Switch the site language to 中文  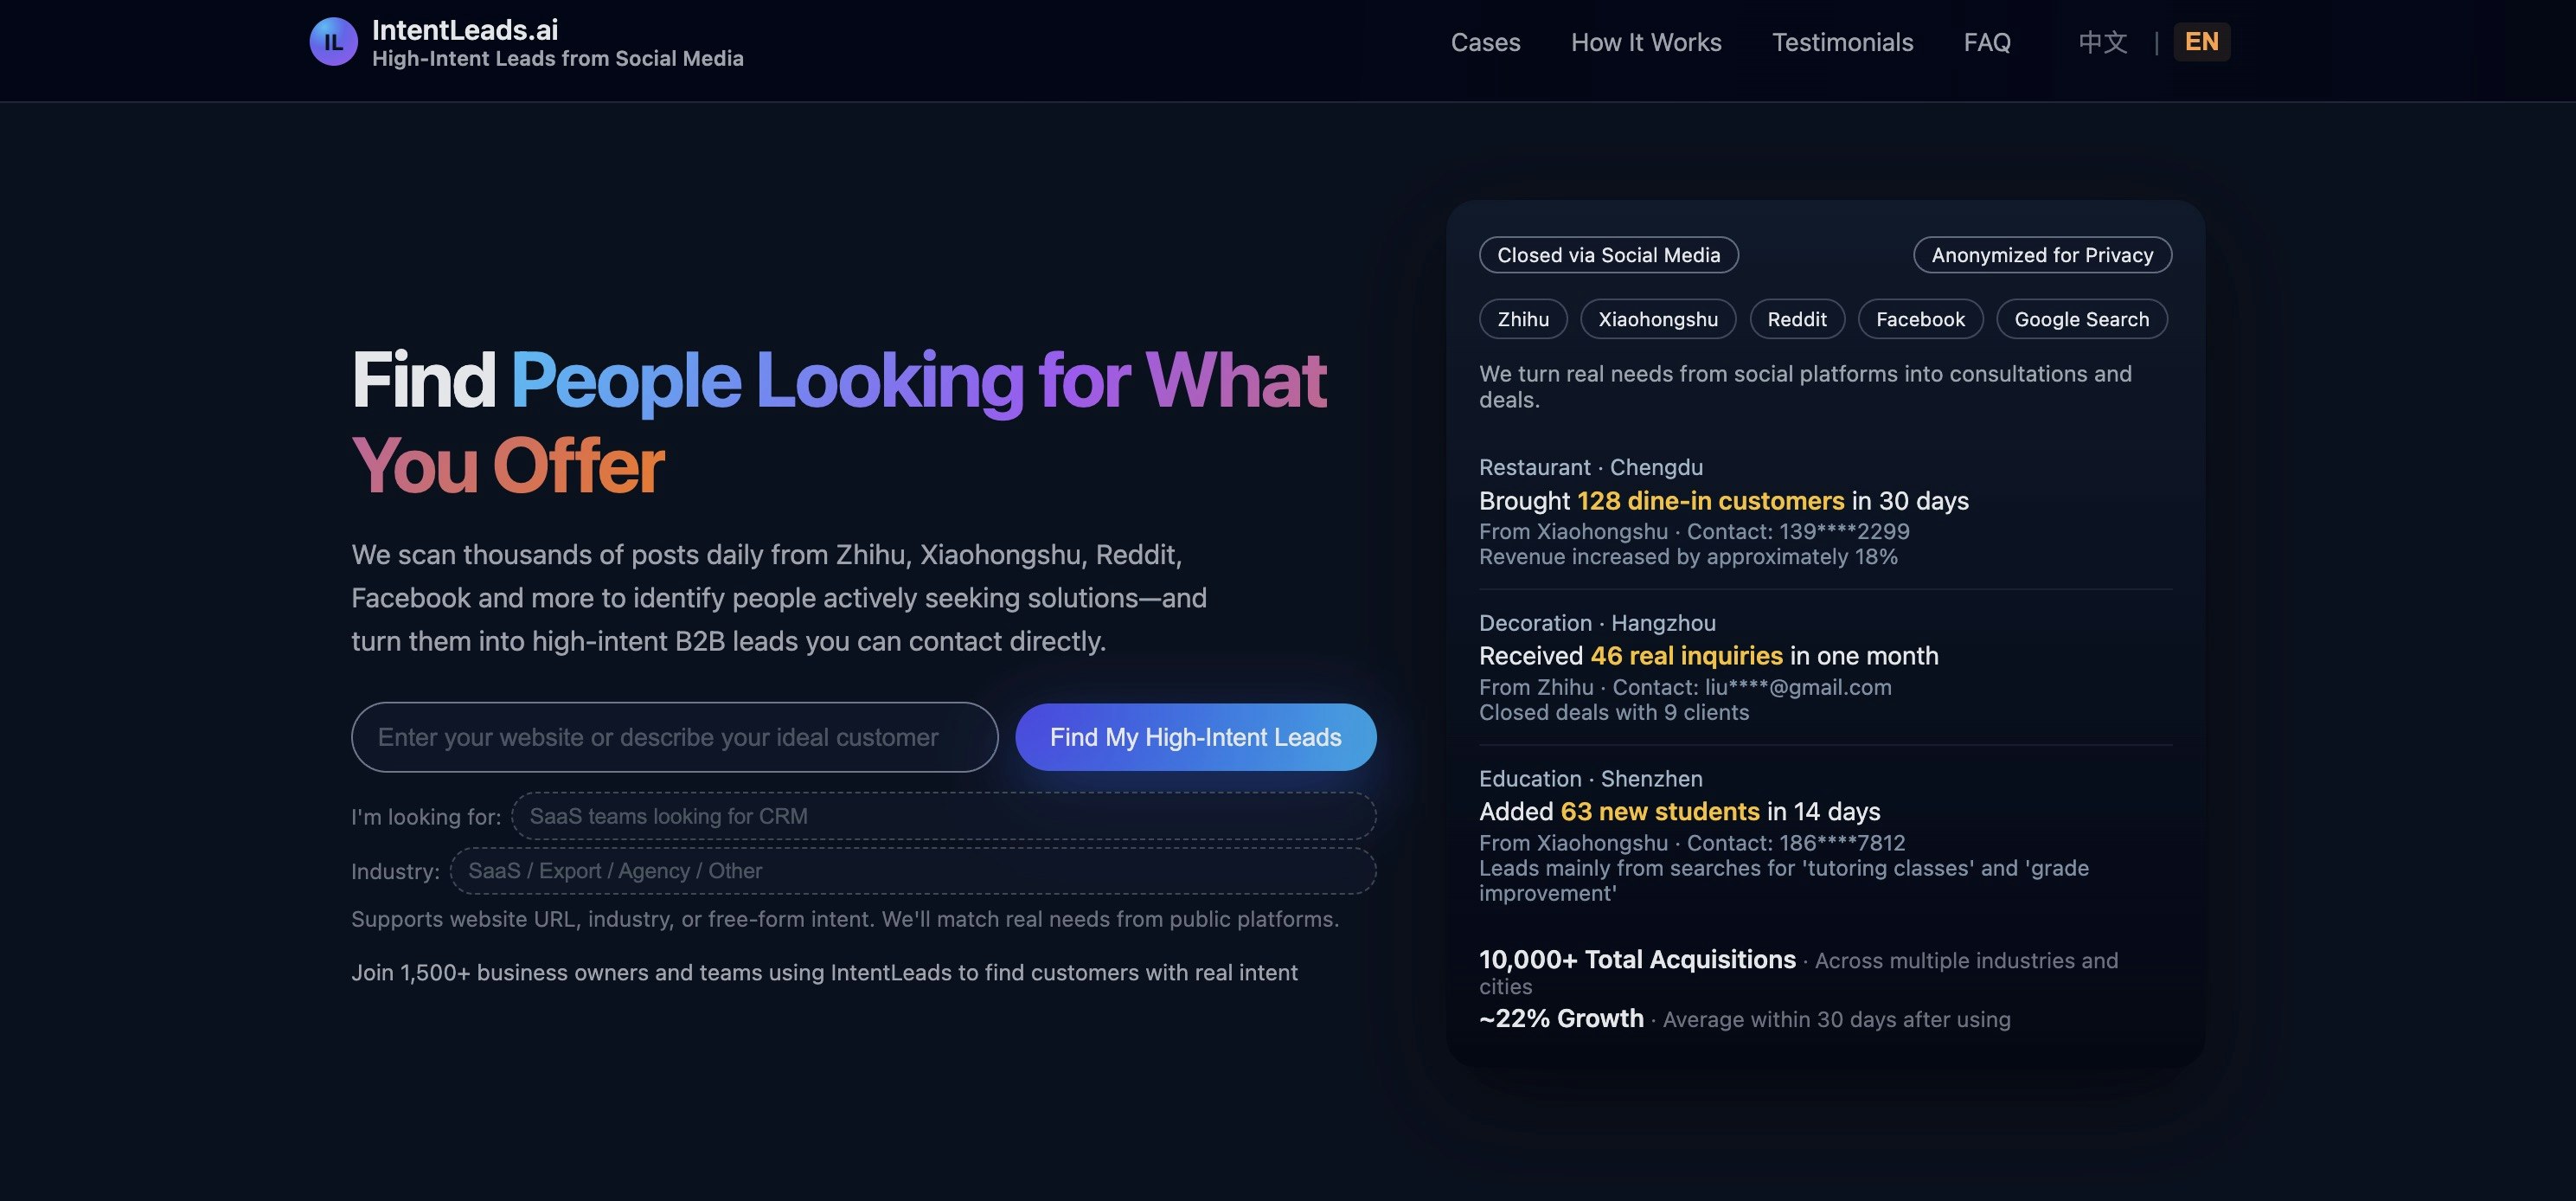(2101, 41)
